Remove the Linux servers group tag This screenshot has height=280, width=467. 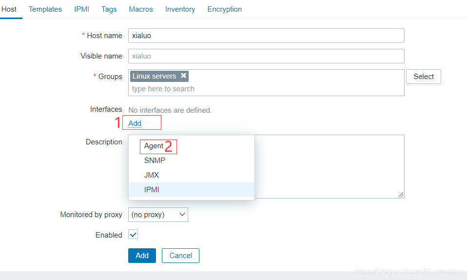click(x=184, y=76)
